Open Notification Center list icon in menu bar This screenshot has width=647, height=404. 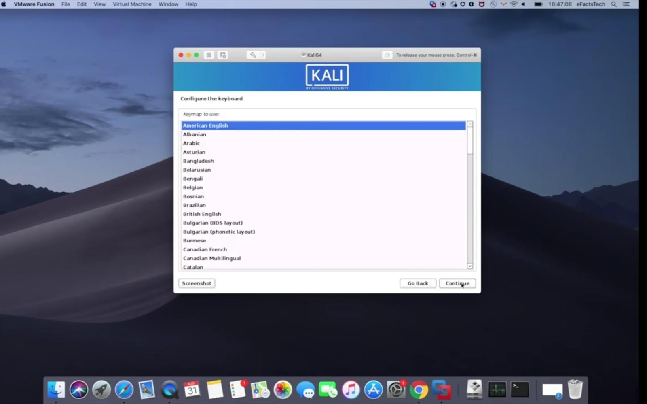(626, 4)
